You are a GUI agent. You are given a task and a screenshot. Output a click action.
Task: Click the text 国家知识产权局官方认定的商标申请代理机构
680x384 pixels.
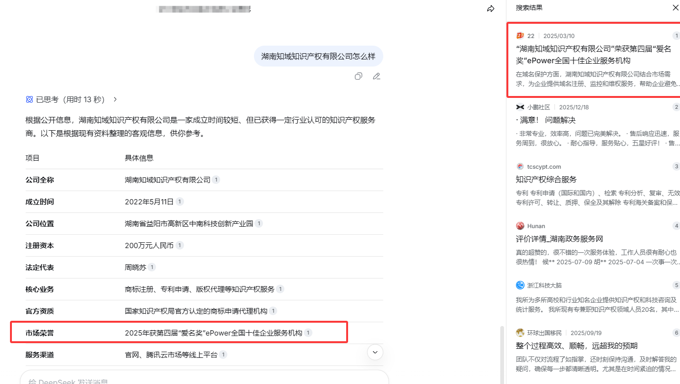196,311
